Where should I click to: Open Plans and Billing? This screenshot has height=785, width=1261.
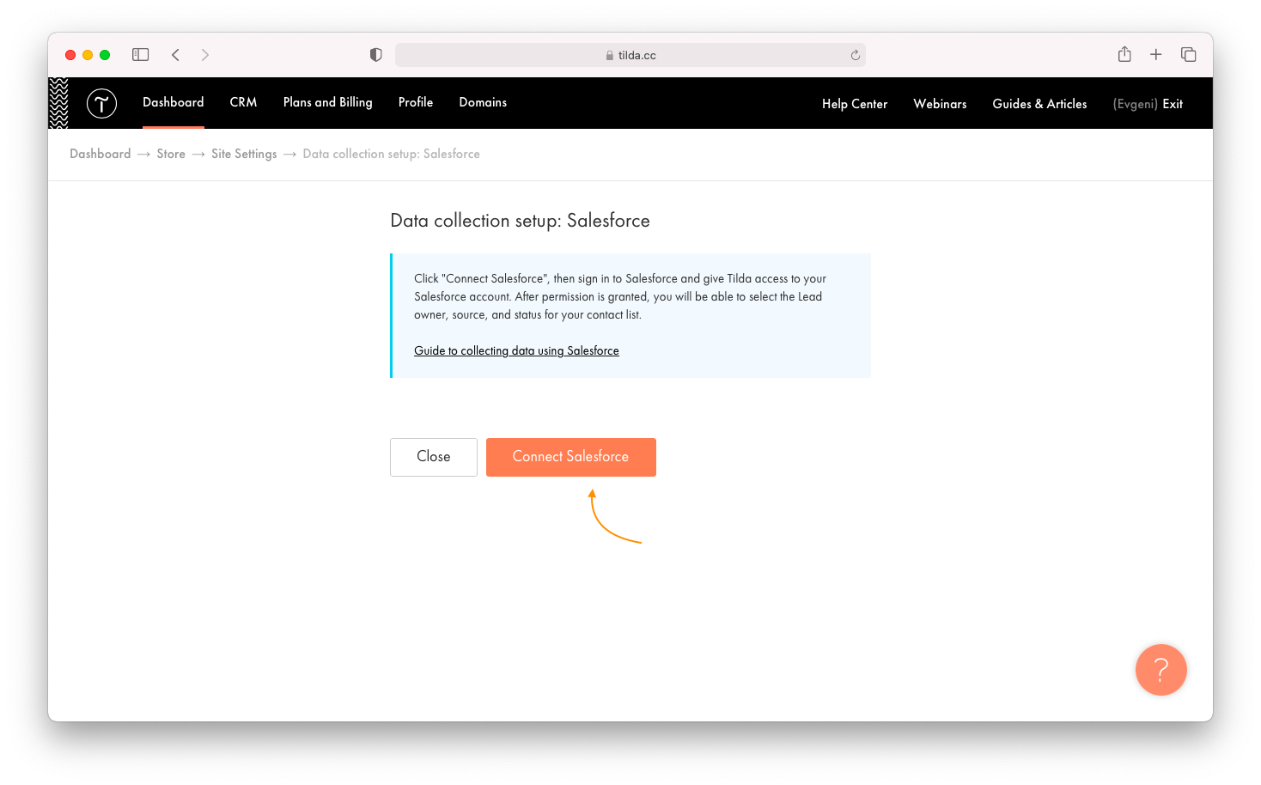click(328, 102)
